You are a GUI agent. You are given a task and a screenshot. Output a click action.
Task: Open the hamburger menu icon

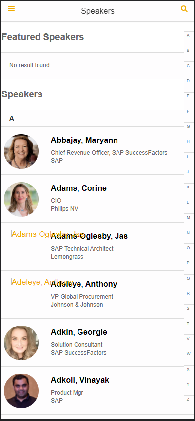11,9
